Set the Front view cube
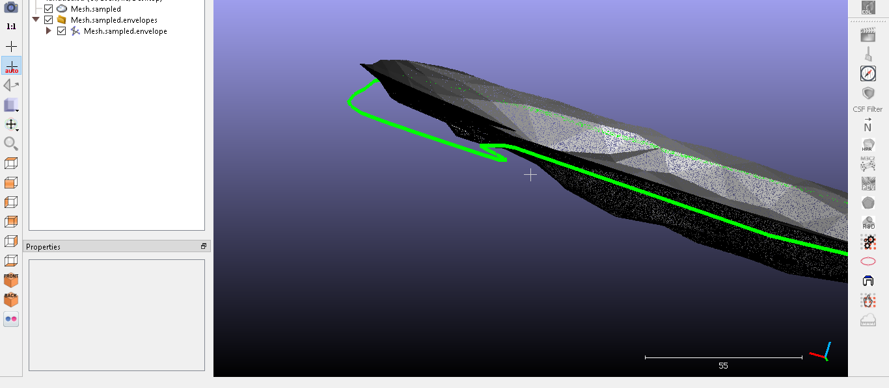 click(11, 280)
